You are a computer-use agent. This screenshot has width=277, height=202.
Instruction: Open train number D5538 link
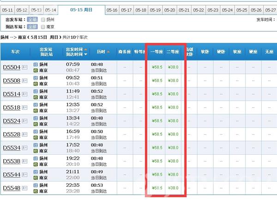tap(12, 161)
